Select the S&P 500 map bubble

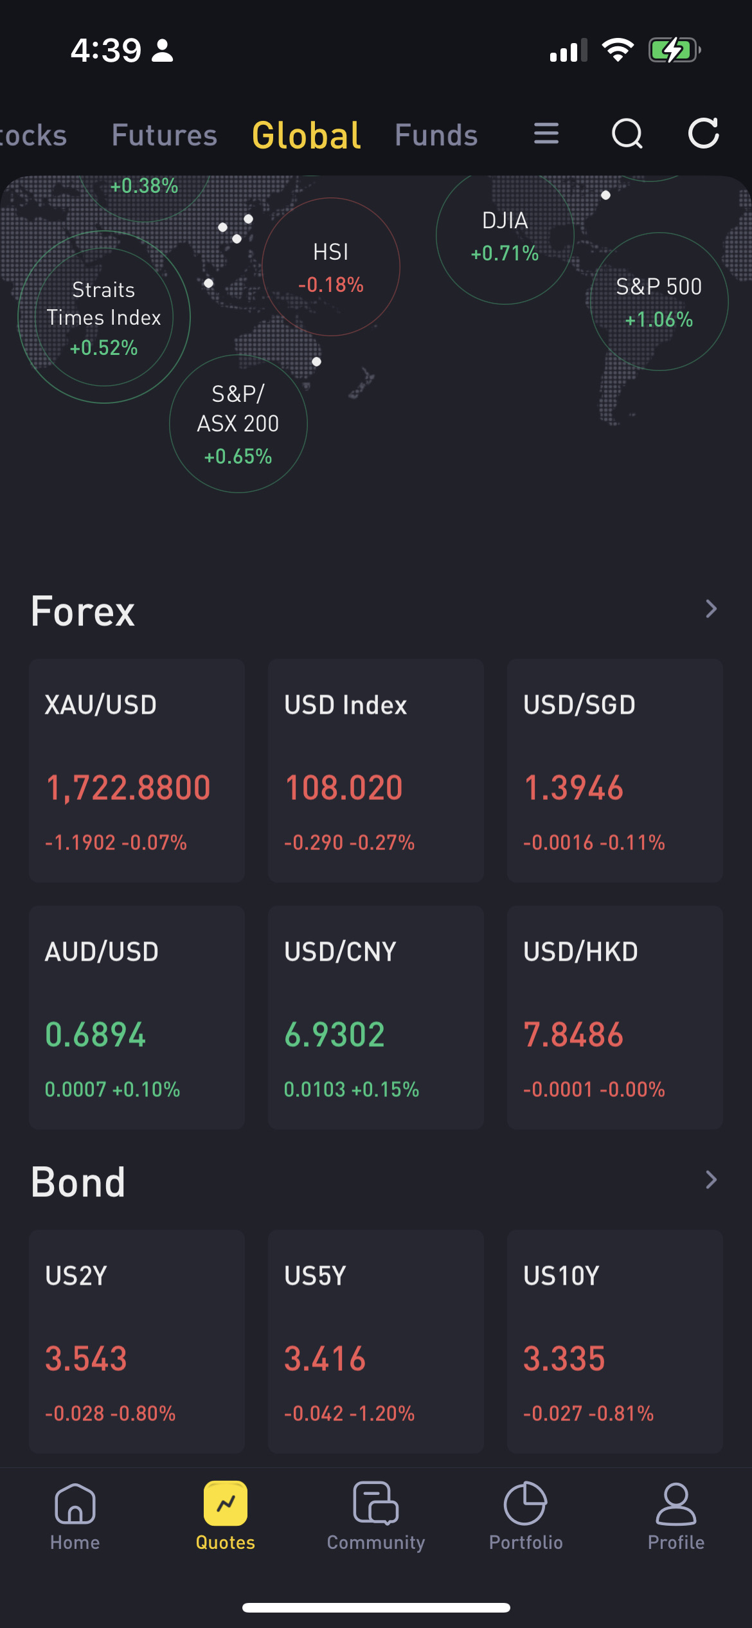pyautogui.click(x=659, y=301)
